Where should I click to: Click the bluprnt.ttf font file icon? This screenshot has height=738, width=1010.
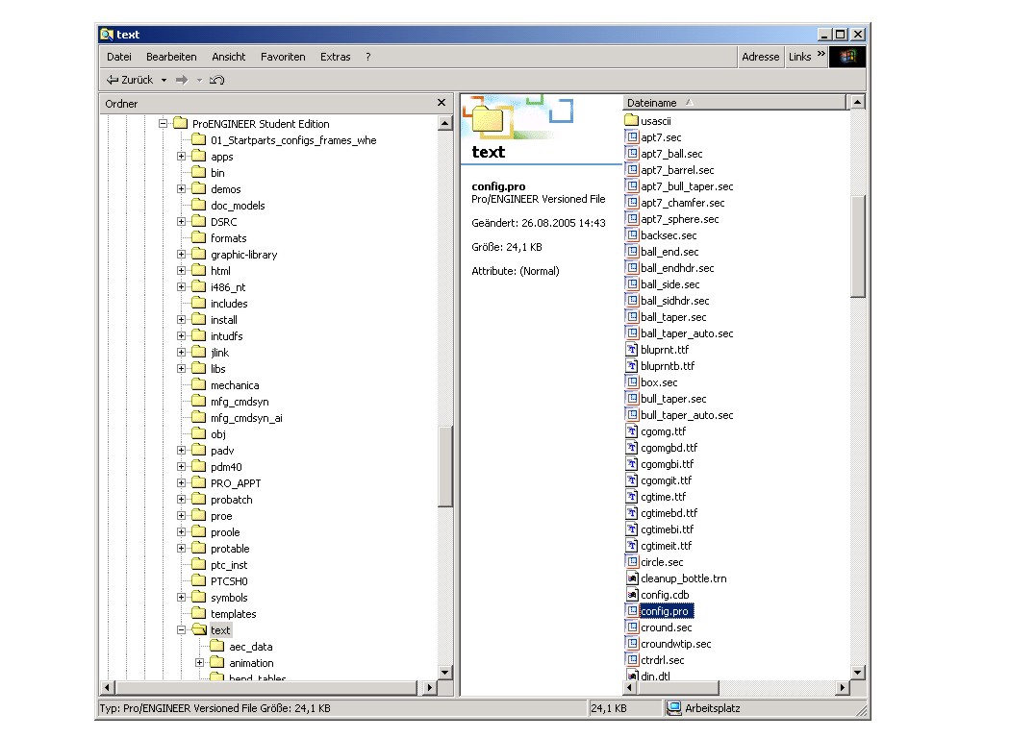(x=631, y=350)
